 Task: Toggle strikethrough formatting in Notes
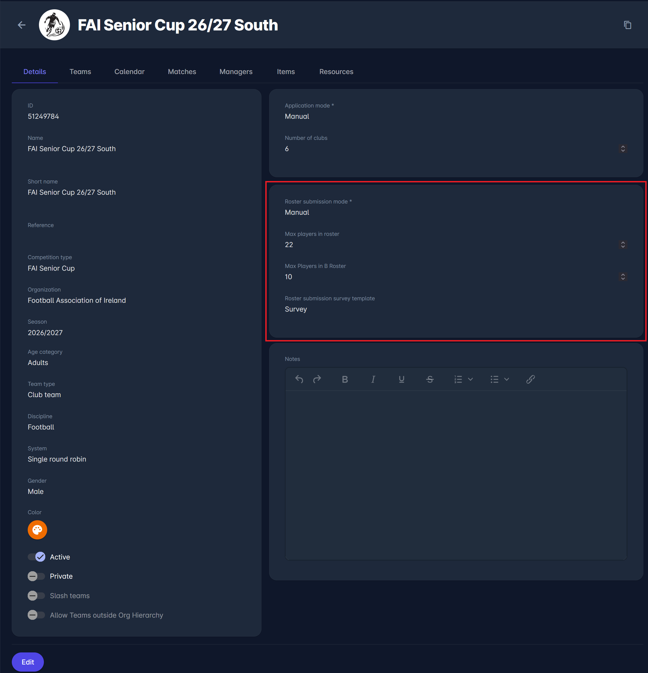[430, 379]
